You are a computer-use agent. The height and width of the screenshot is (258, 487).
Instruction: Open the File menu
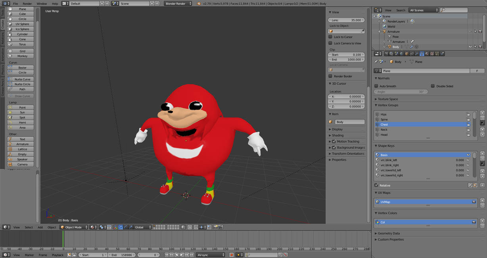(x=15, y=4)
